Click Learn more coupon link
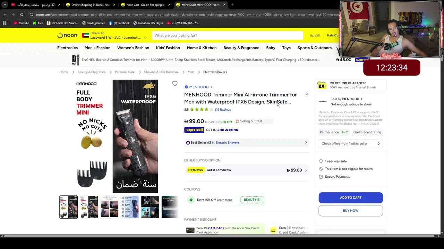This screenshot has width=444, height=249. pyautogui.click(x=224, y=200)
